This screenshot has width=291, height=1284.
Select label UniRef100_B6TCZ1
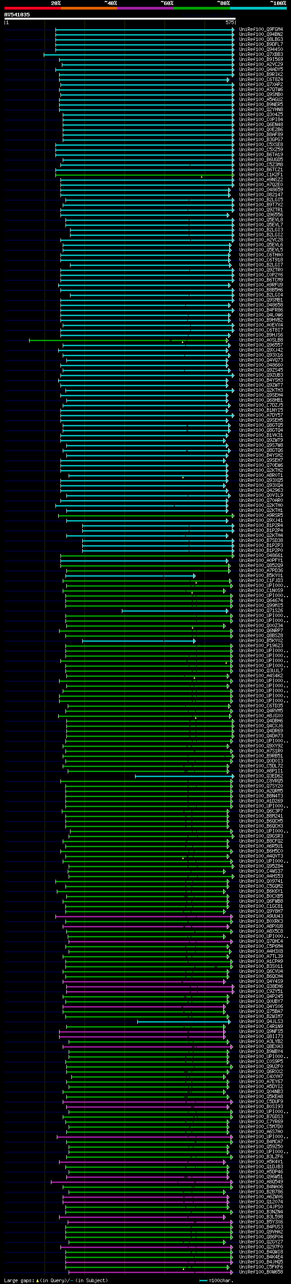(x=261, y=169)
